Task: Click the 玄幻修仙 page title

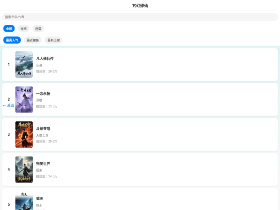Action: (140, 6)
